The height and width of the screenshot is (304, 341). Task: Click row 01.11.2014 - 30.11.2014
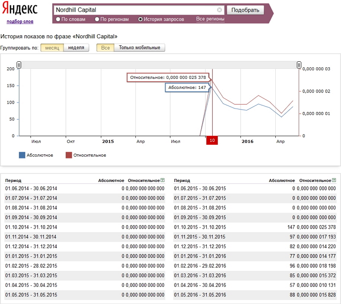coord(85,237)
